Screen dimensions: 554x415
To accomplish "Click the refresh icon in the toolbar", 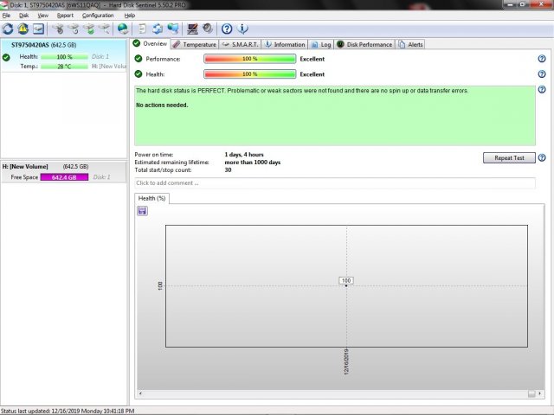I will (x=8, y=29).
